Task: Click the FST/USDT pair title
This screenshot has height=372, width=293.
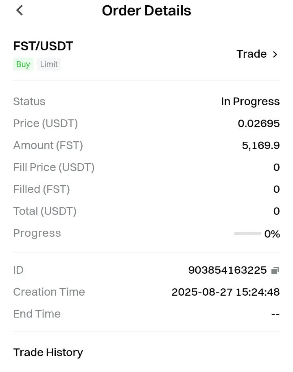Action: [x=43, y=46]
